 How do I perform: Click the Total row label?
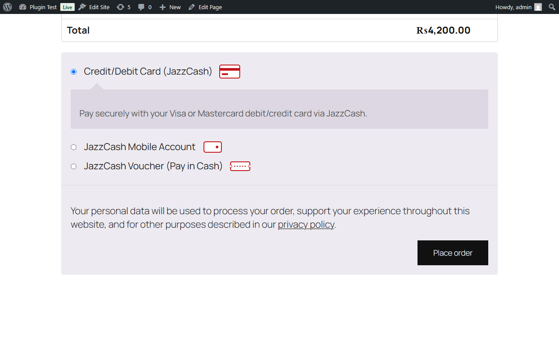click(x=78, y=30)
